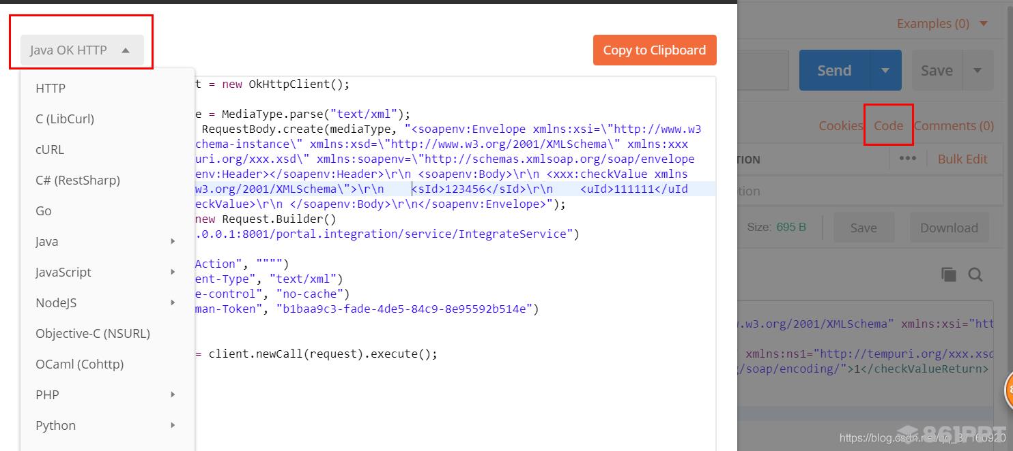Open the Java OK HTTP language dropdown
This screenshot has height=451, width=1013.
click(x=82, y=50)
